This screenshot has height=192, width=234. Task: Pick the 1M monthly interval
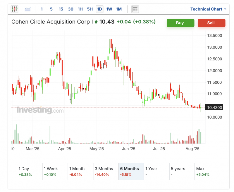[x=119, y=9]
